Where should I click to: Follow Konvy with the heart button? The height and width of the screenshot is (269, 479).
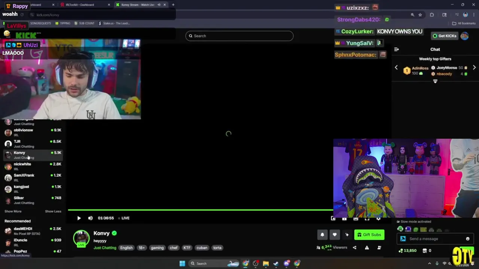tap(335, 235)
